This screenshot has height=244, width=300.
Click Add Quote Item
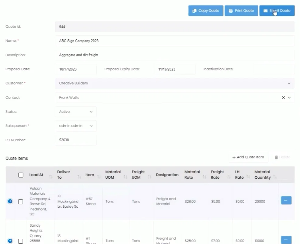[x=248, y=157]
